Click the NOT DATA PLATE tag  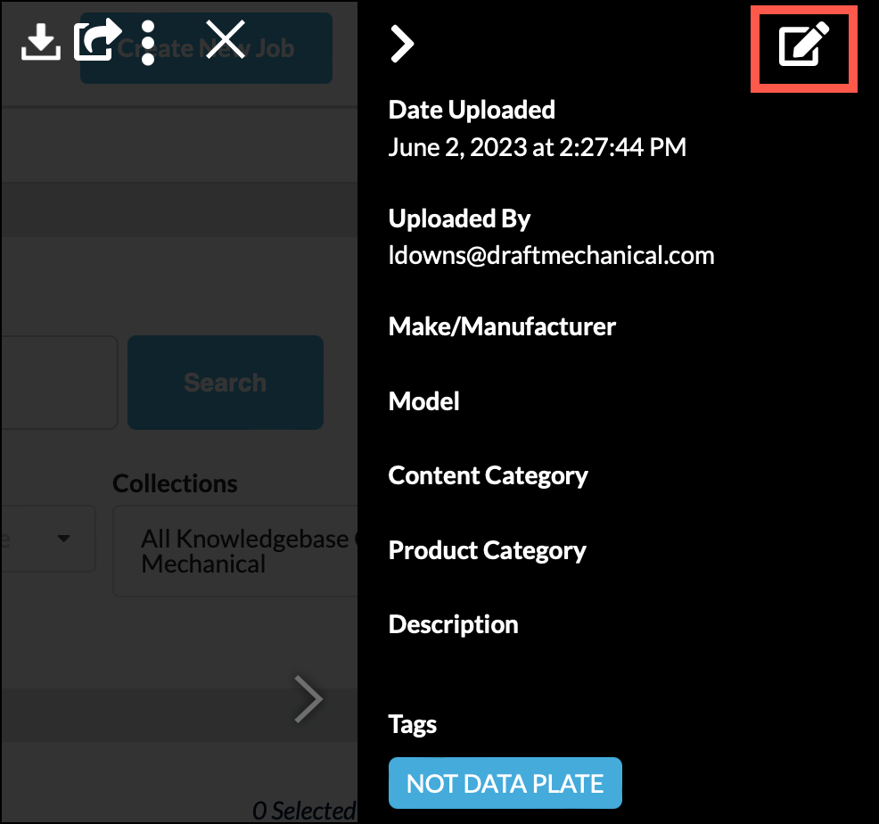click(505, 784)
